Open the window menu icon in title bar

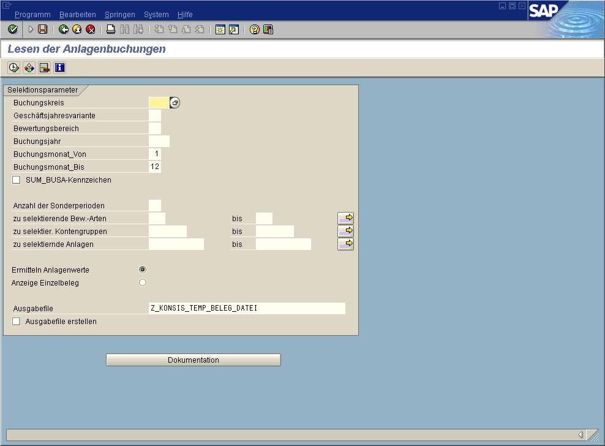[7, 5]
